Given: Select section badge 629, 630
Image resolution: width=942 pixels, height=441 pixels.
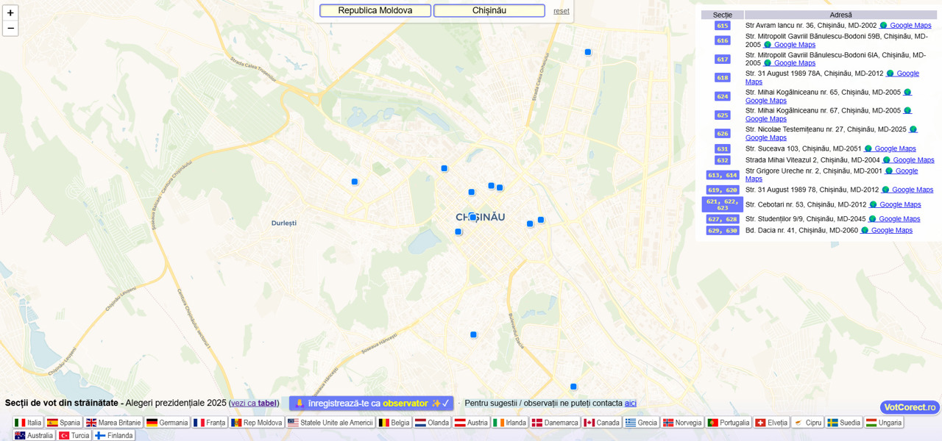Looking at the screenshot, I should (x=723, y=231).
